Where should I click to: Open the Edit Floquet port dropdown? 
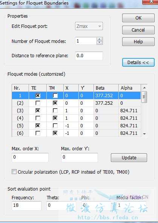tap(89, 26)
